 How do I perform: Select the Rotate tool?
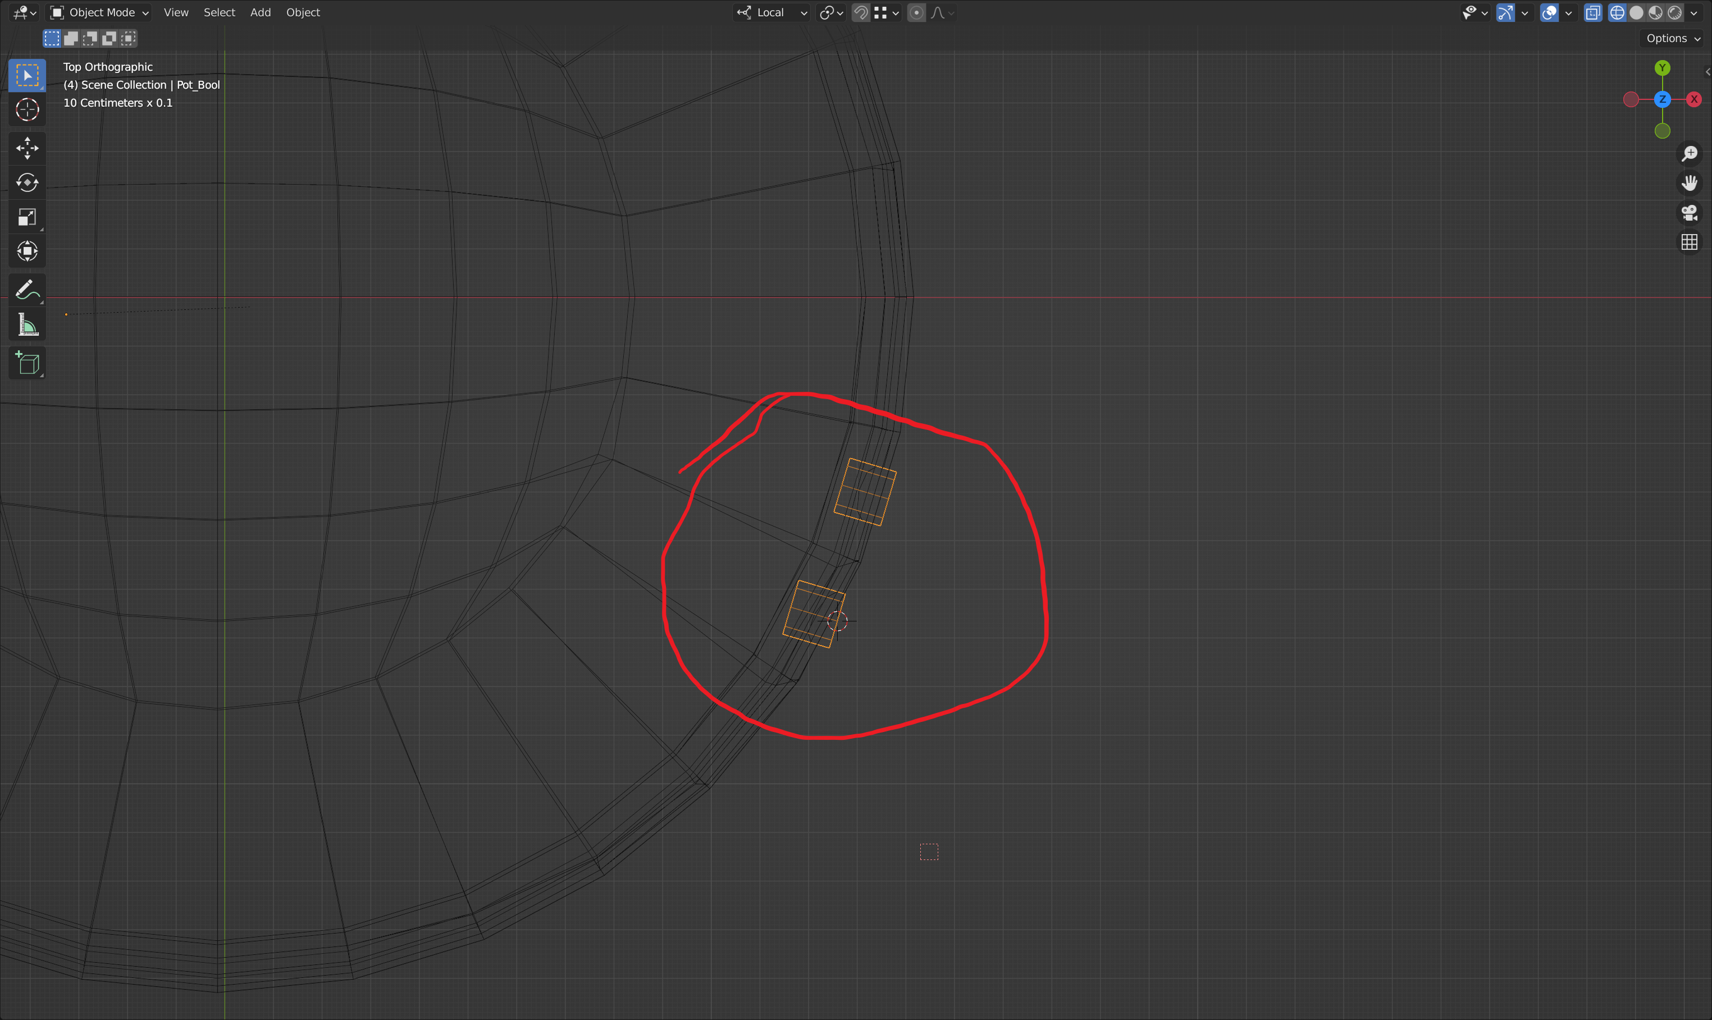[x=28, y=183]
